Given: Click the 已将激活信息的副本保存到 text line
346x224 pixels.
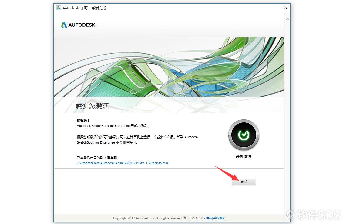Looking at the screenshot, I should click(97, 158).
